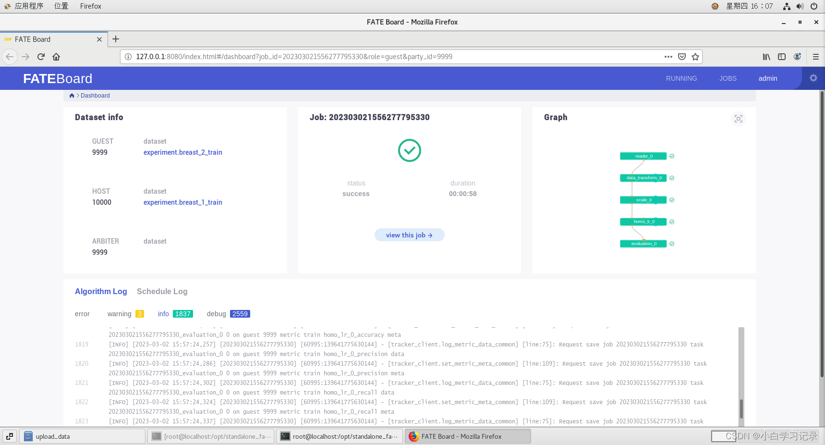Image resolution: width=825 pixels, height=445 pixels.
Task: Bookmark this page with star icon
Action: tap(695, 57)
